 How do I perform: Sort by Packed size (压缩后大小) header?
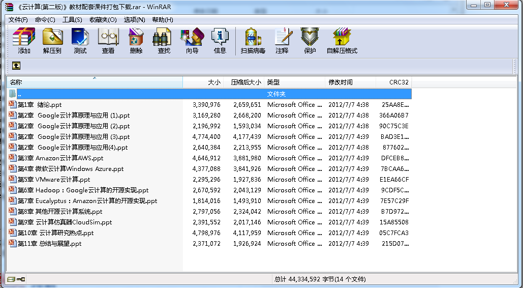(244, 82)
